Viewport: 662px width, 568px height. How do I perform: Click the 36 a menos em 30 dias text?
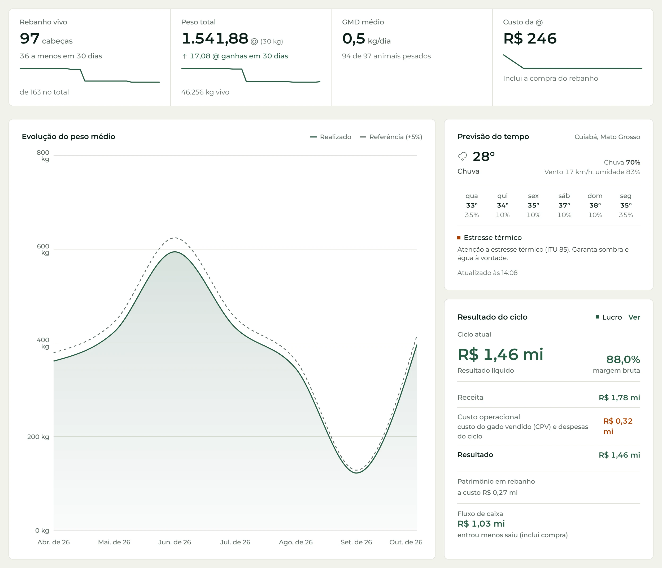(x=61, y=56)
